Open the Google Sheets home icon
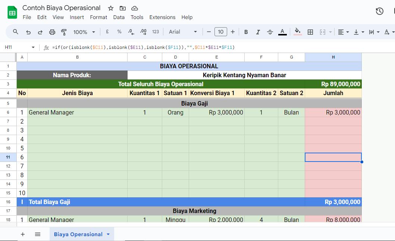Image resolution: width=395 pixels, height=241 pixels. point(12,13)
